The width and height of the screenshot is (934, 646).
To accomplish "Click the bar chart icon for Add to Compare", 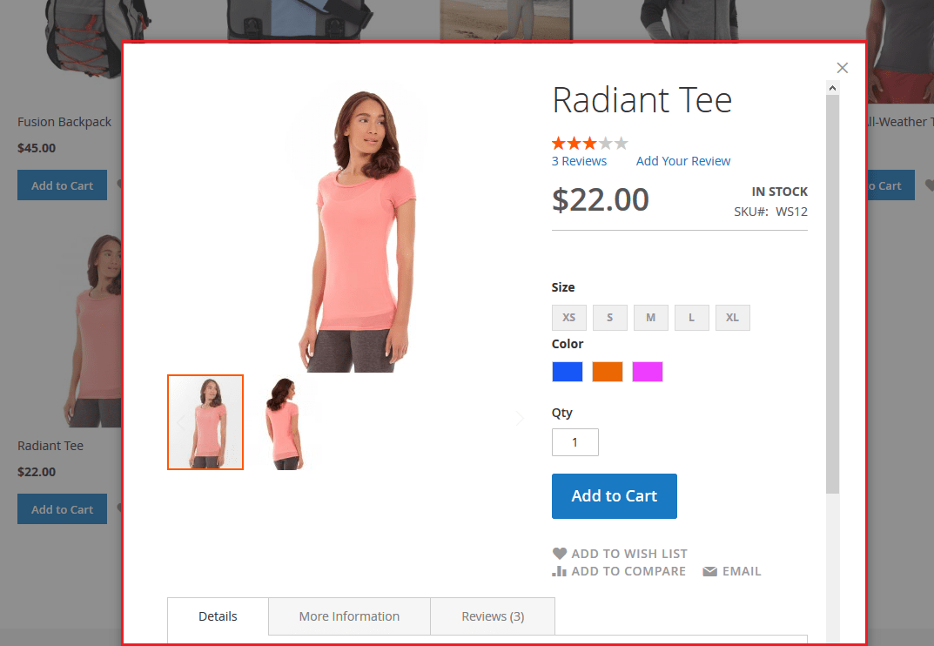I will click(560, 571).
